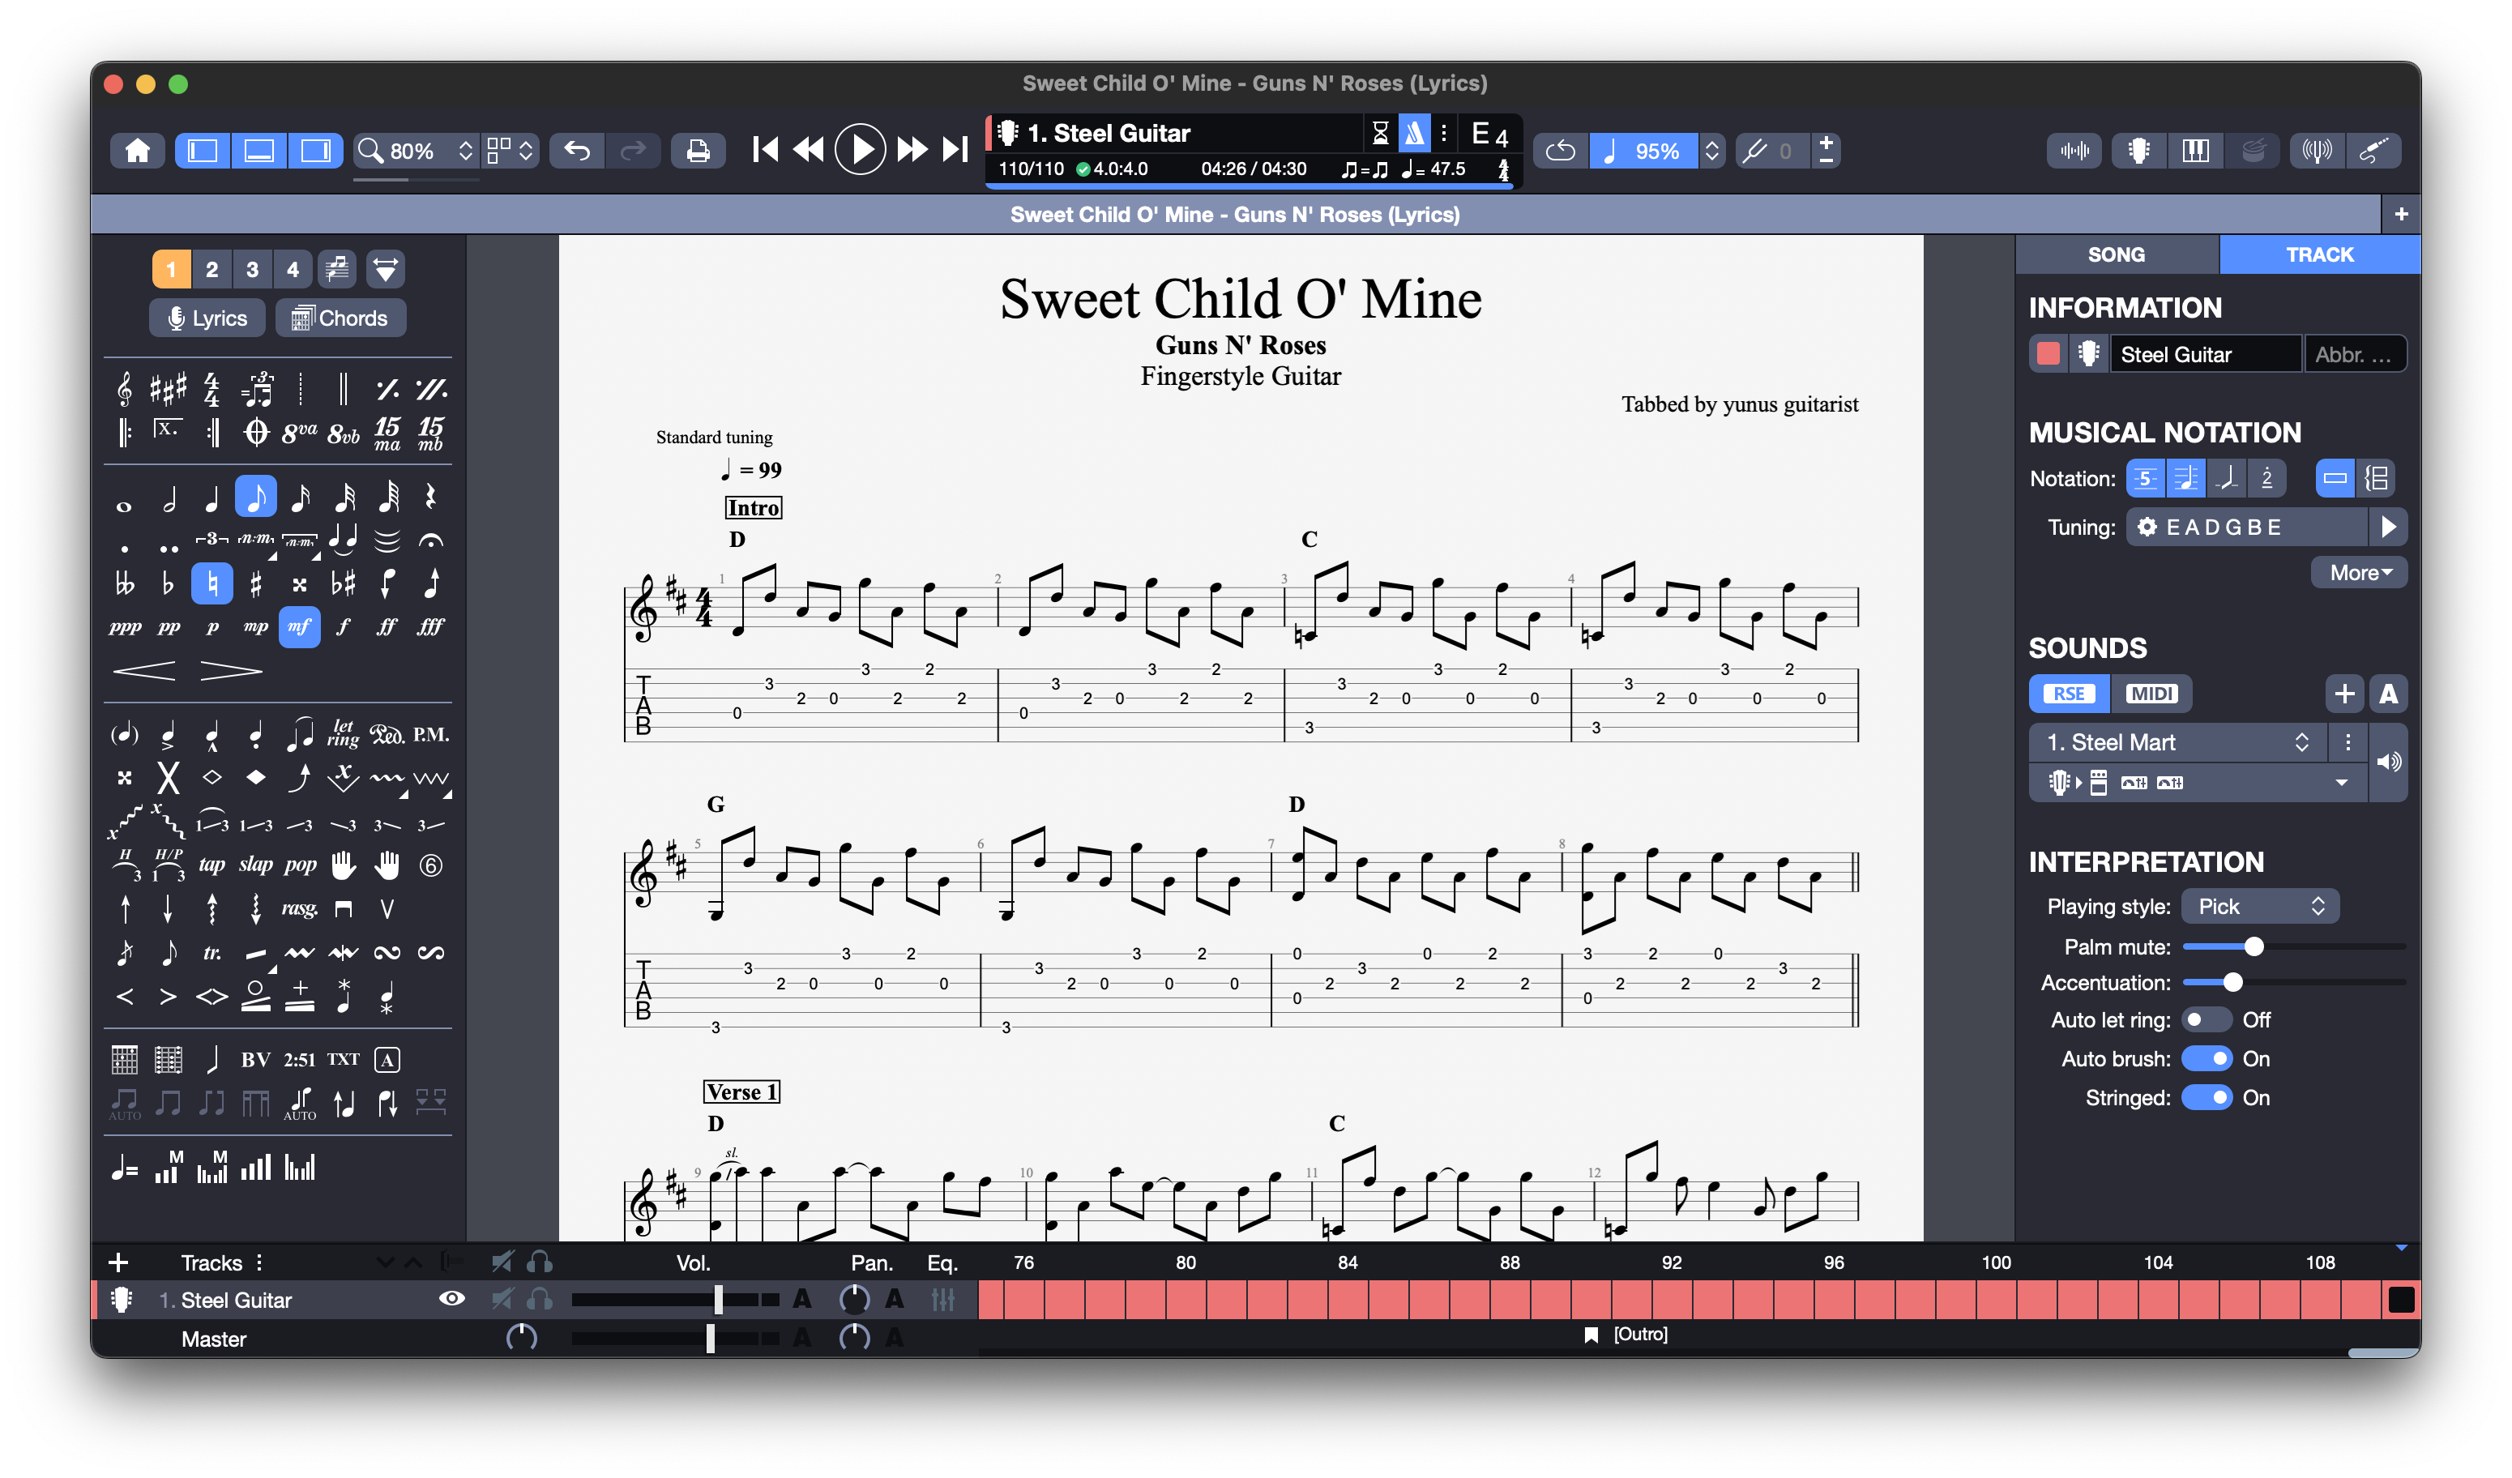Toggle Auto brush switch
Viewport: 2512px width, 1478px height.
coord(2206,1058)
